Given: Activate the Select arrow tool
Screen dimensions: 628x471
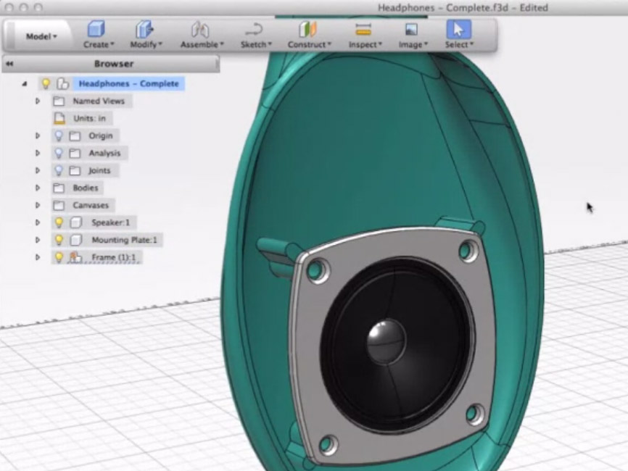Looking at the screenshot, I should point(458,30).
